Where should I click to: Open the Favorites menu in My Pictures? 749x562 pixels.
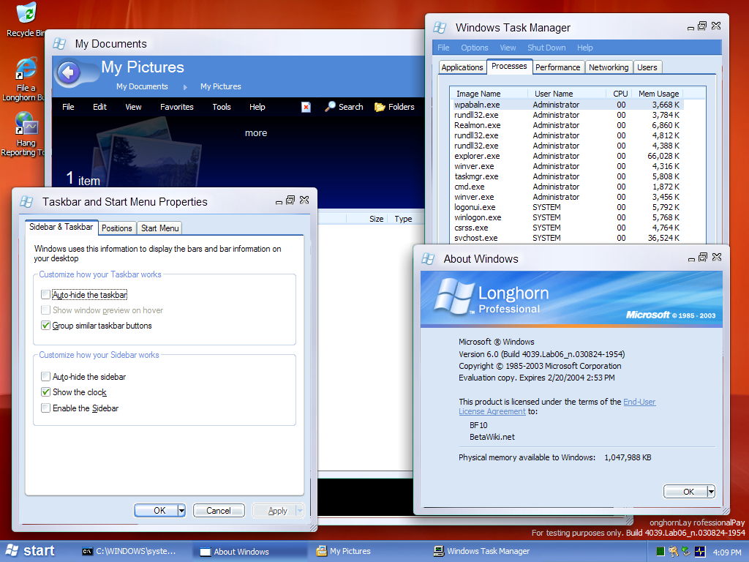click(177, 107)
